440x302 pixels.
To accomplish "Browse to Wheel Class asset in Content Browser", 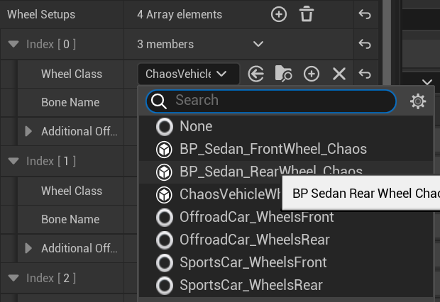I will [283, 74].
